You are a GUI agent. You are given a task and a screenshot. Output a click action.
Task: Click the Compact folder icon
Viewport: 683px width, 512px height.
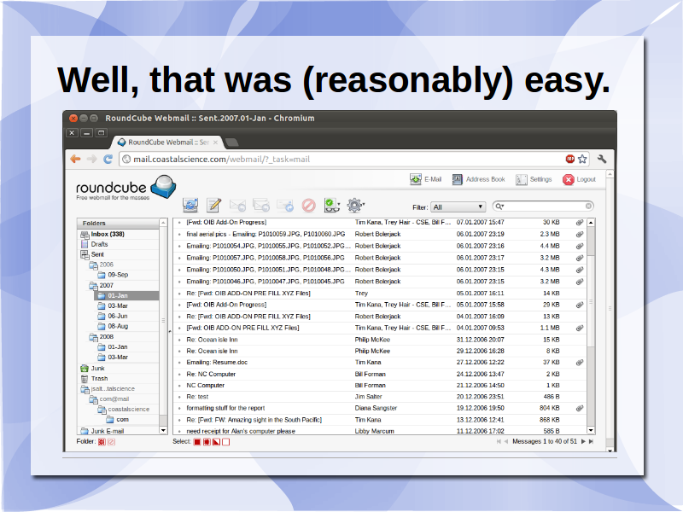click(102, 442)
